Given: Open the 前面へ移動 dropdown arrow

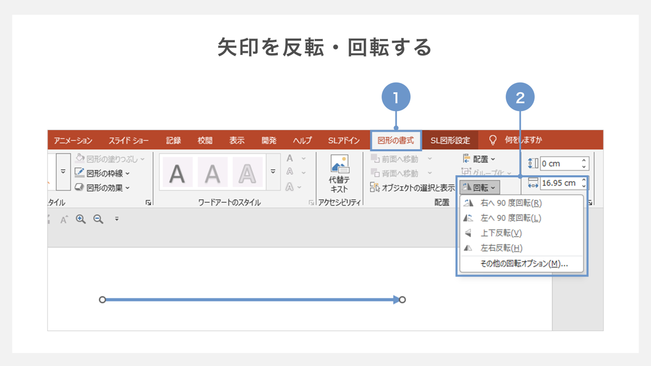Looking at the screenshot, I should tap(430, 159).
